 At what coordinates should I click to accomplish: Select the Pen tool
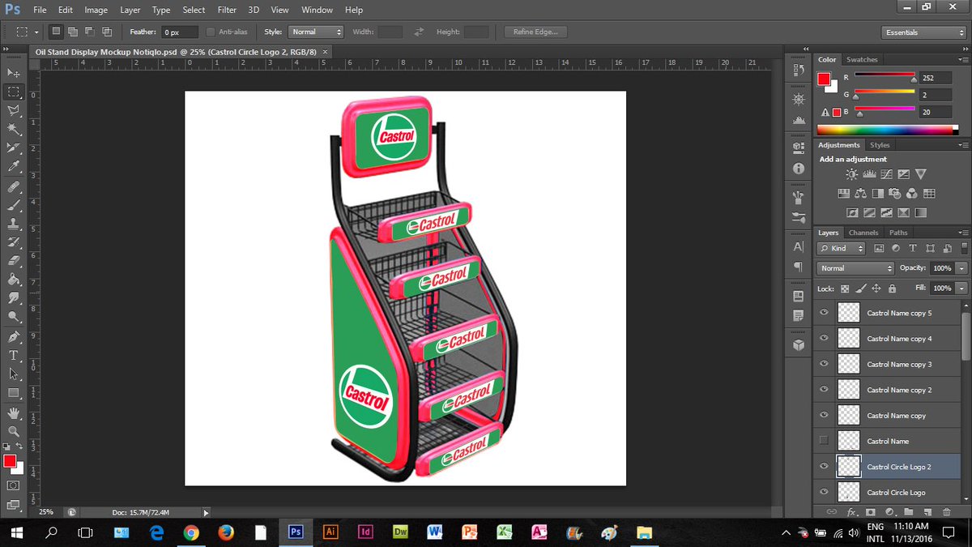coord(14,336)
